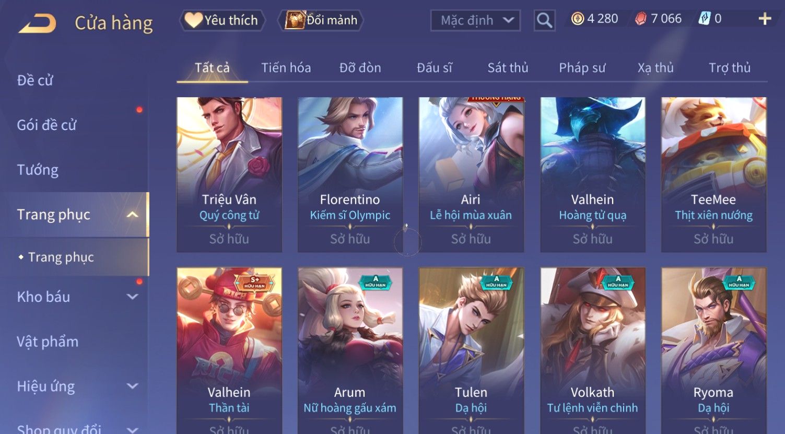Open Gói đề cử in sidebar
The height and width of the screenshot is (434, 785).
46,125
